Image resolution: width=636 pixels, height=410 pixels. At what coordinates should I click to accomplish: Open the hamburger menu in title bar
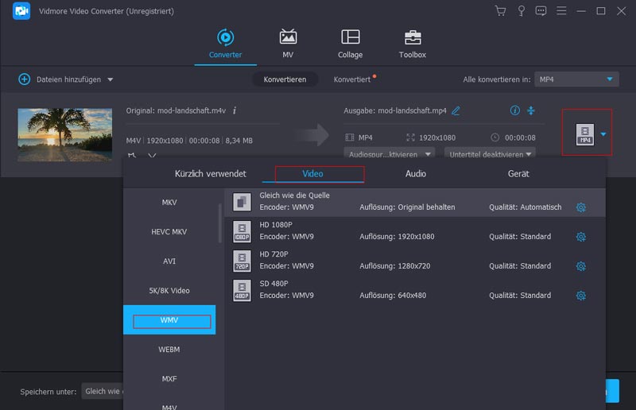561,11
